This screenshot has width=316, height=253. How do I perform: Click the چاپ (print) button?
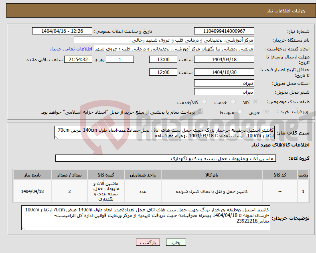176,242
